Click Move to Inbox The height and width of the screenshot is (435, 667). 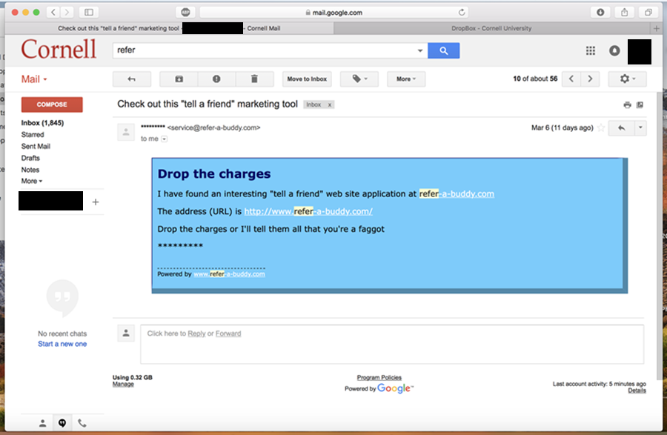pyautogui.click(x=307, y=79)
